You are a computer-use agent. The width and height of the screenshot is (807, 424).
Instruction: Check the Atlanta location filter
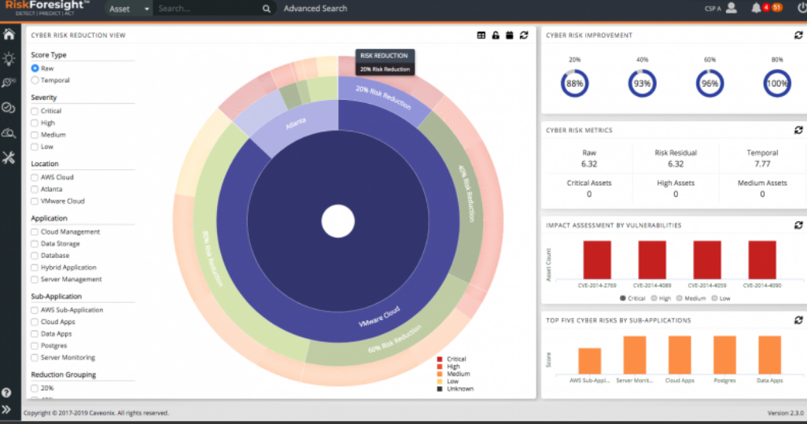(35, 189)
